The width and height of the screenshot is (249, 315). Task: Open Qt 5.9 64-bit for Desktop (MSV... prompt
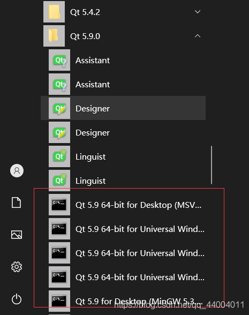(123, 205)
